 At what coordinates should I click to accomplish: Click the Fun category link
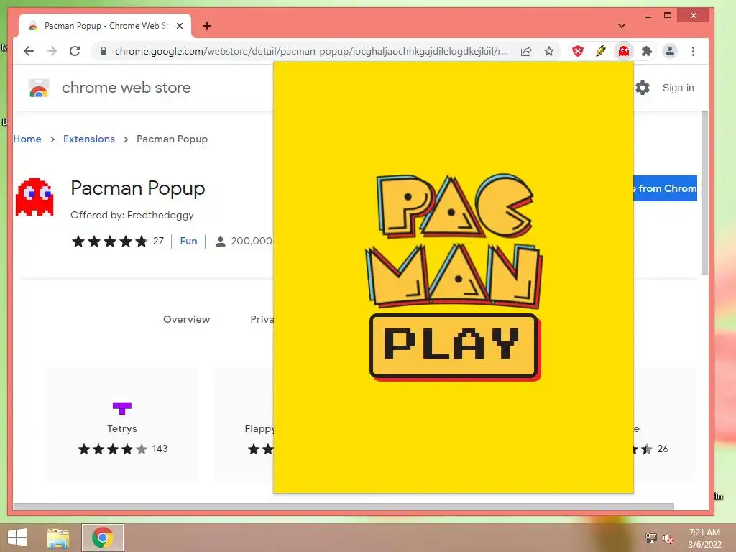click(188, 241)
